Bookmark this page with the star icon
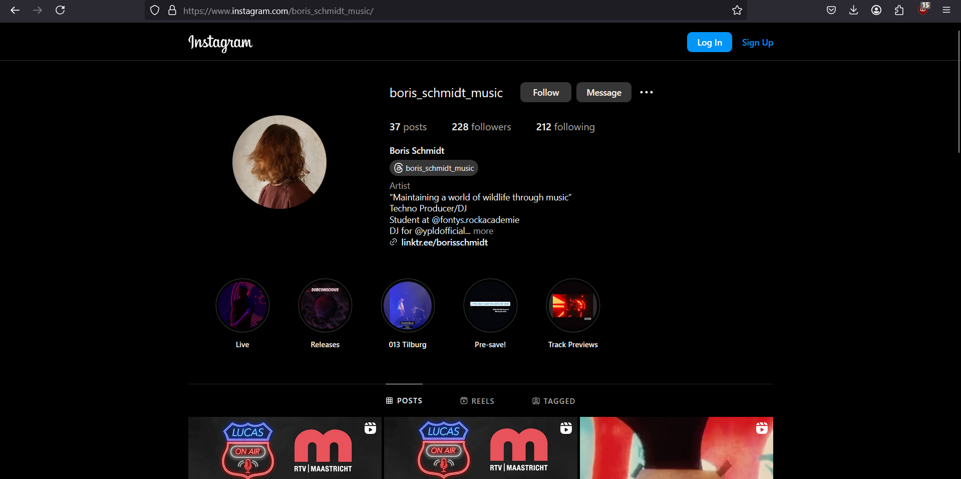Image resolution: width=961 pixels, height=479 pixels. pyautogui.click(x=737, y=11)
